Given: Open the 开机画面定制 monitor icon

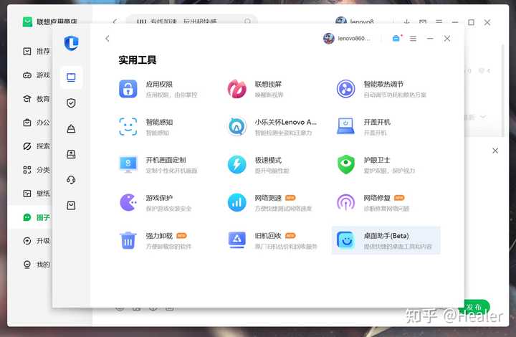Looking at the screenshot, I should tap(128, 164).
